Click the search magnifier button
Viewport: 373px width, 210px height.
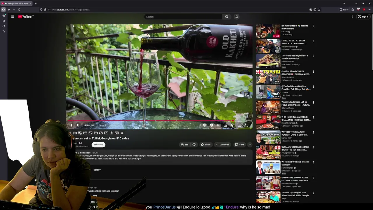coord(227,17)
